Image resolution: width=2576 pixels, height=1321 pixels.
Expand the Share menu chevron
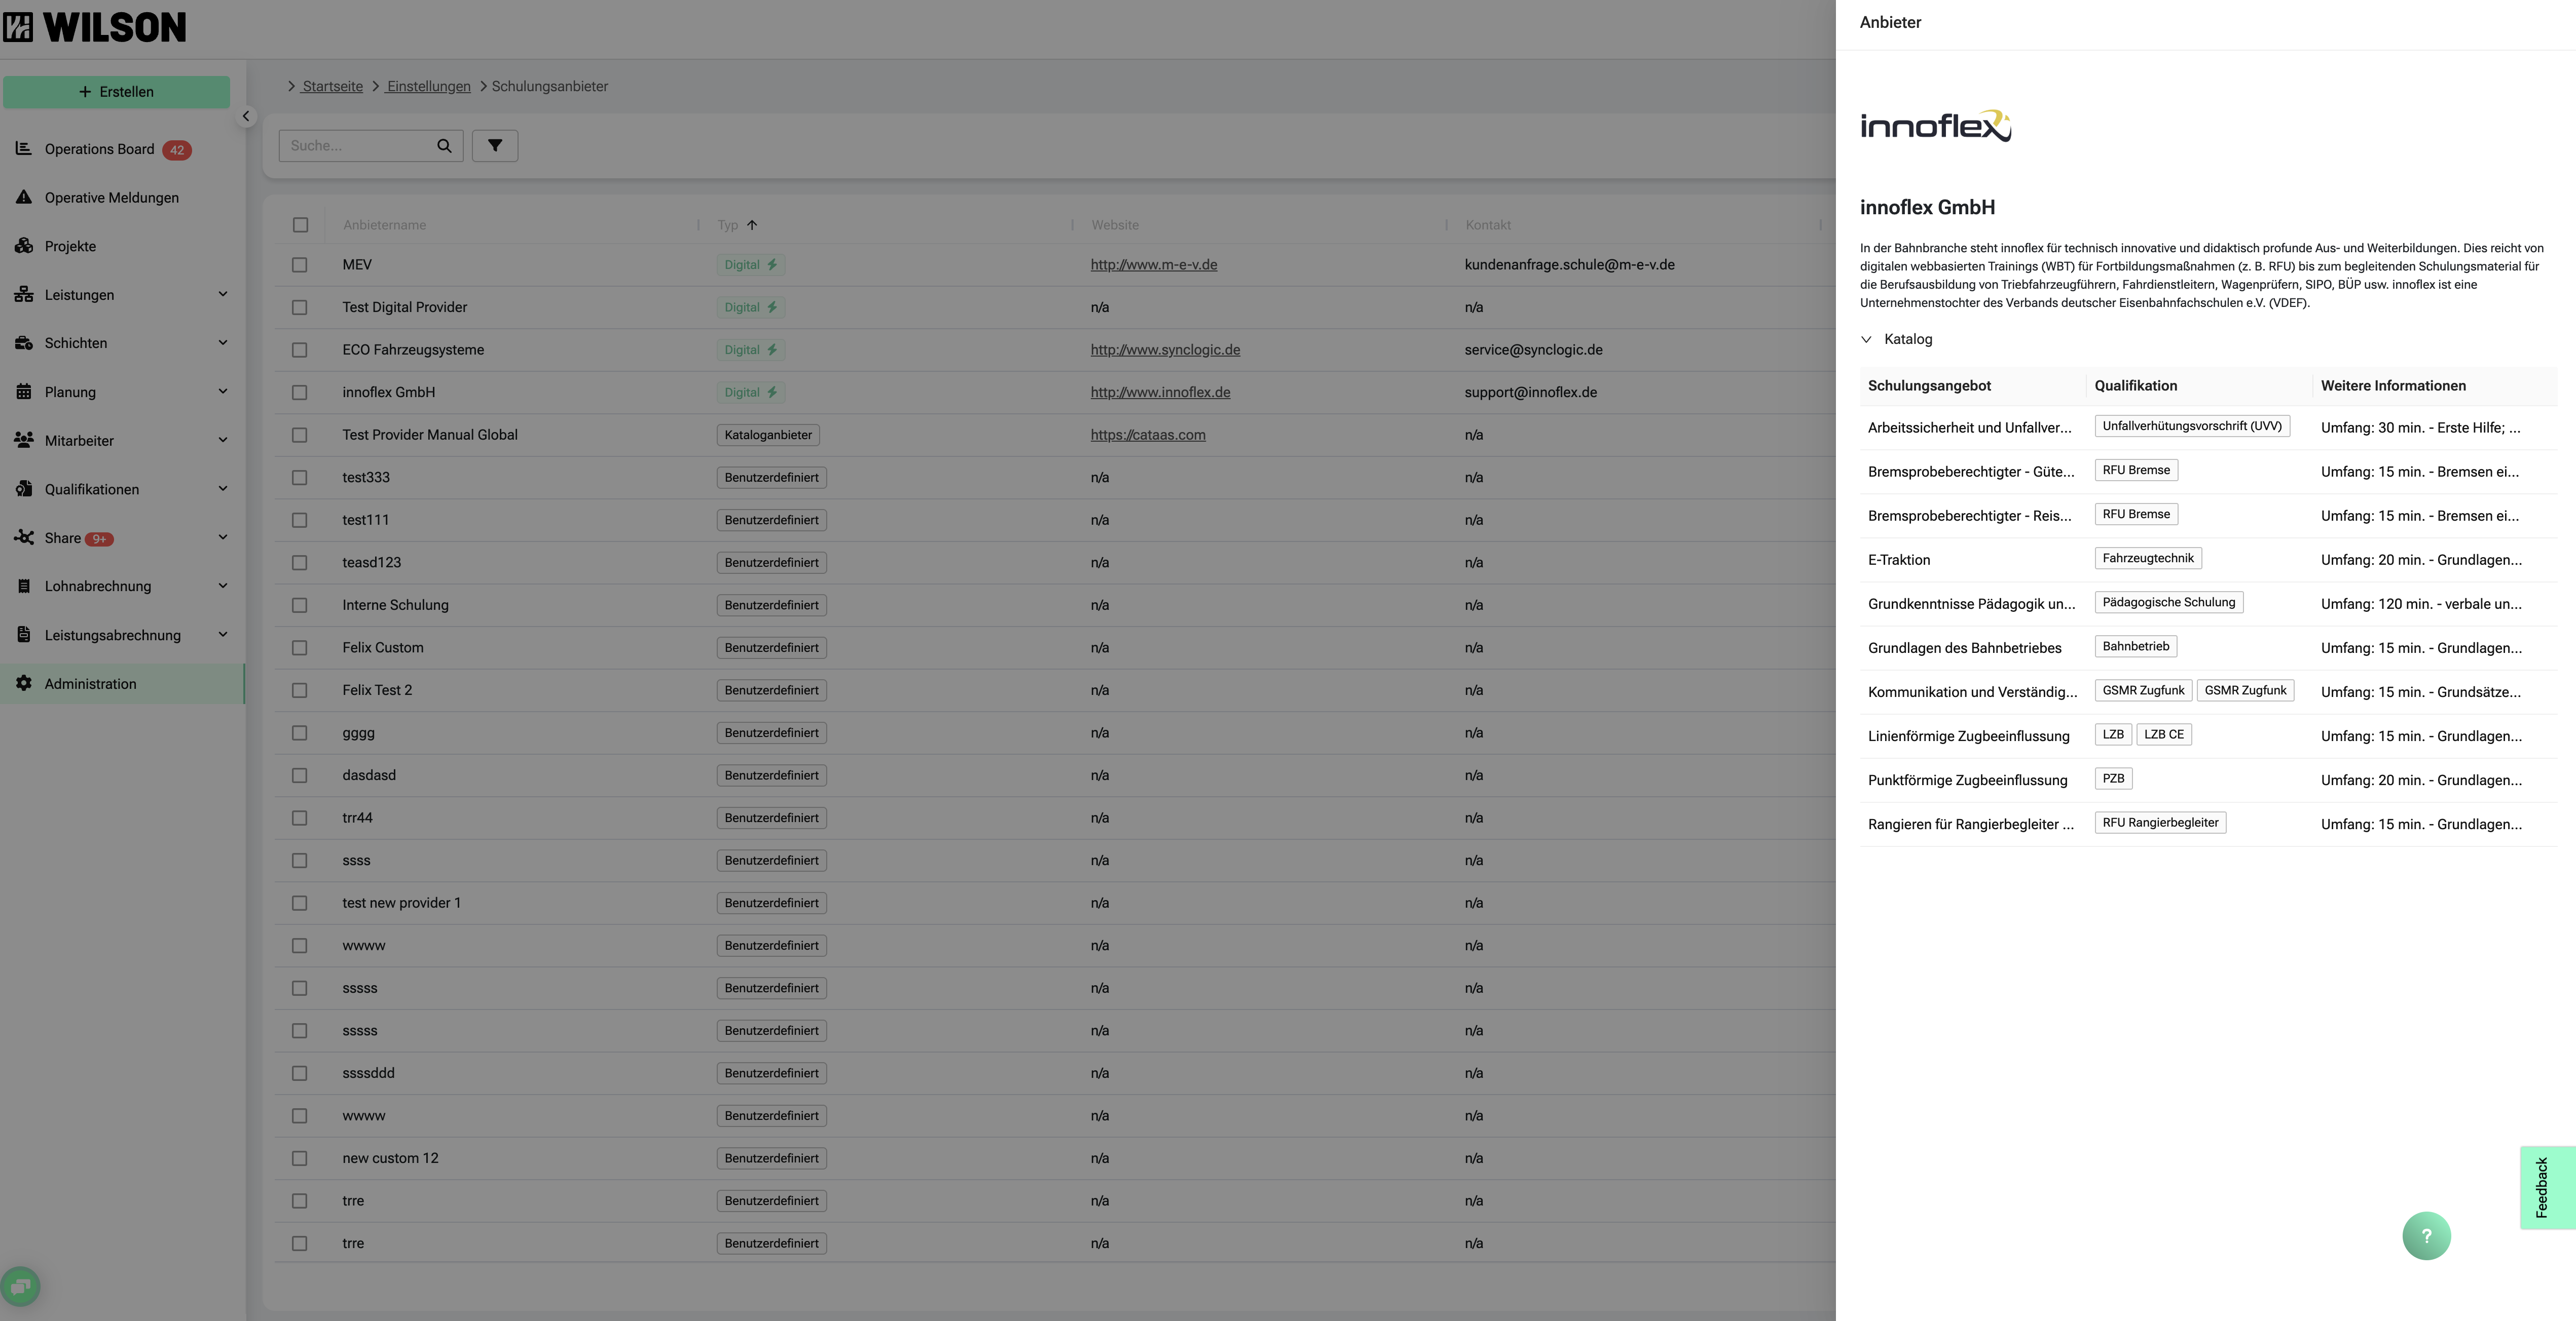point(223,536)
